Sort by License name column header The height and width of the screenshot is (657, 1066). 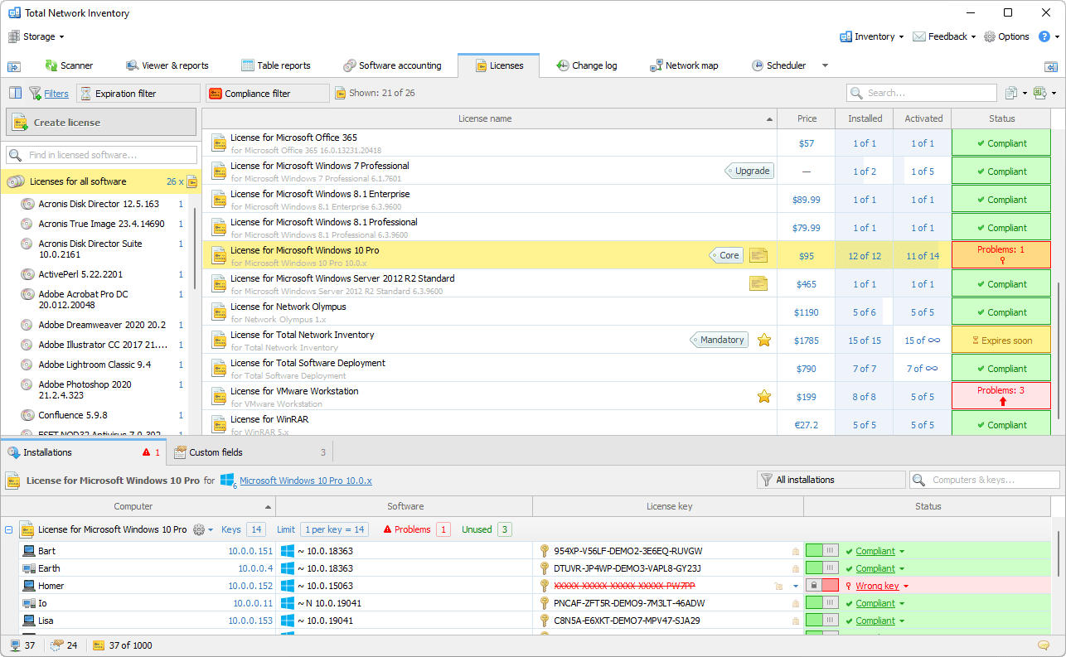[489, 118]
